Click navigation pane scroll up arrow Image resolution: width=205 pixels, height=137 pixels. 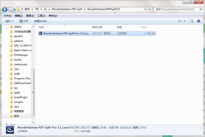pyautogui.click(x=33, y=27)
